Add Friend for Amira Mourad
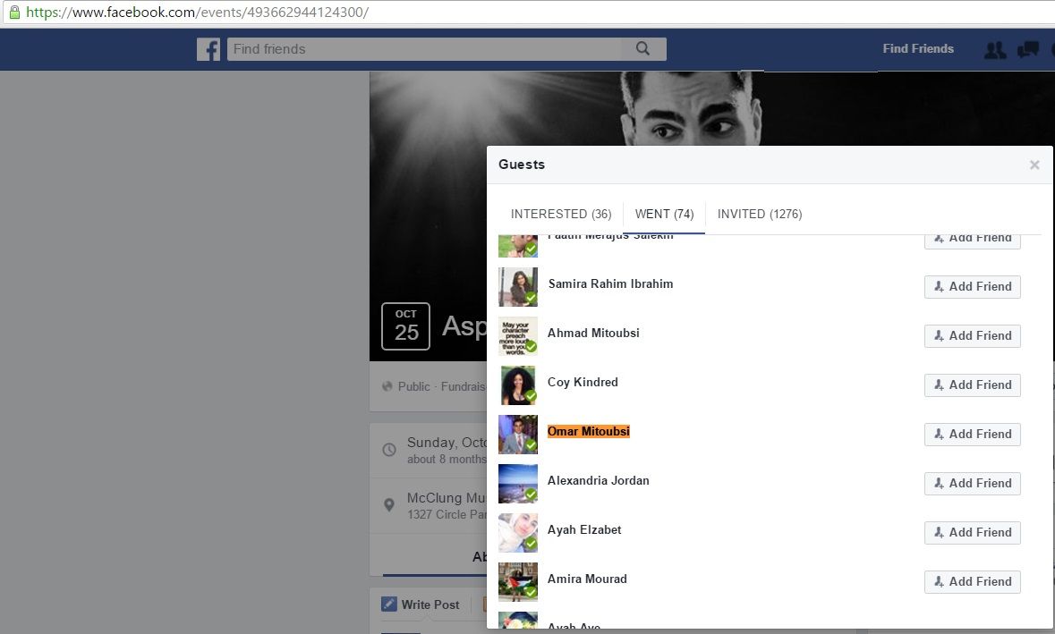The width and height of the screenshot is (1055, 634). click(972, 581)
